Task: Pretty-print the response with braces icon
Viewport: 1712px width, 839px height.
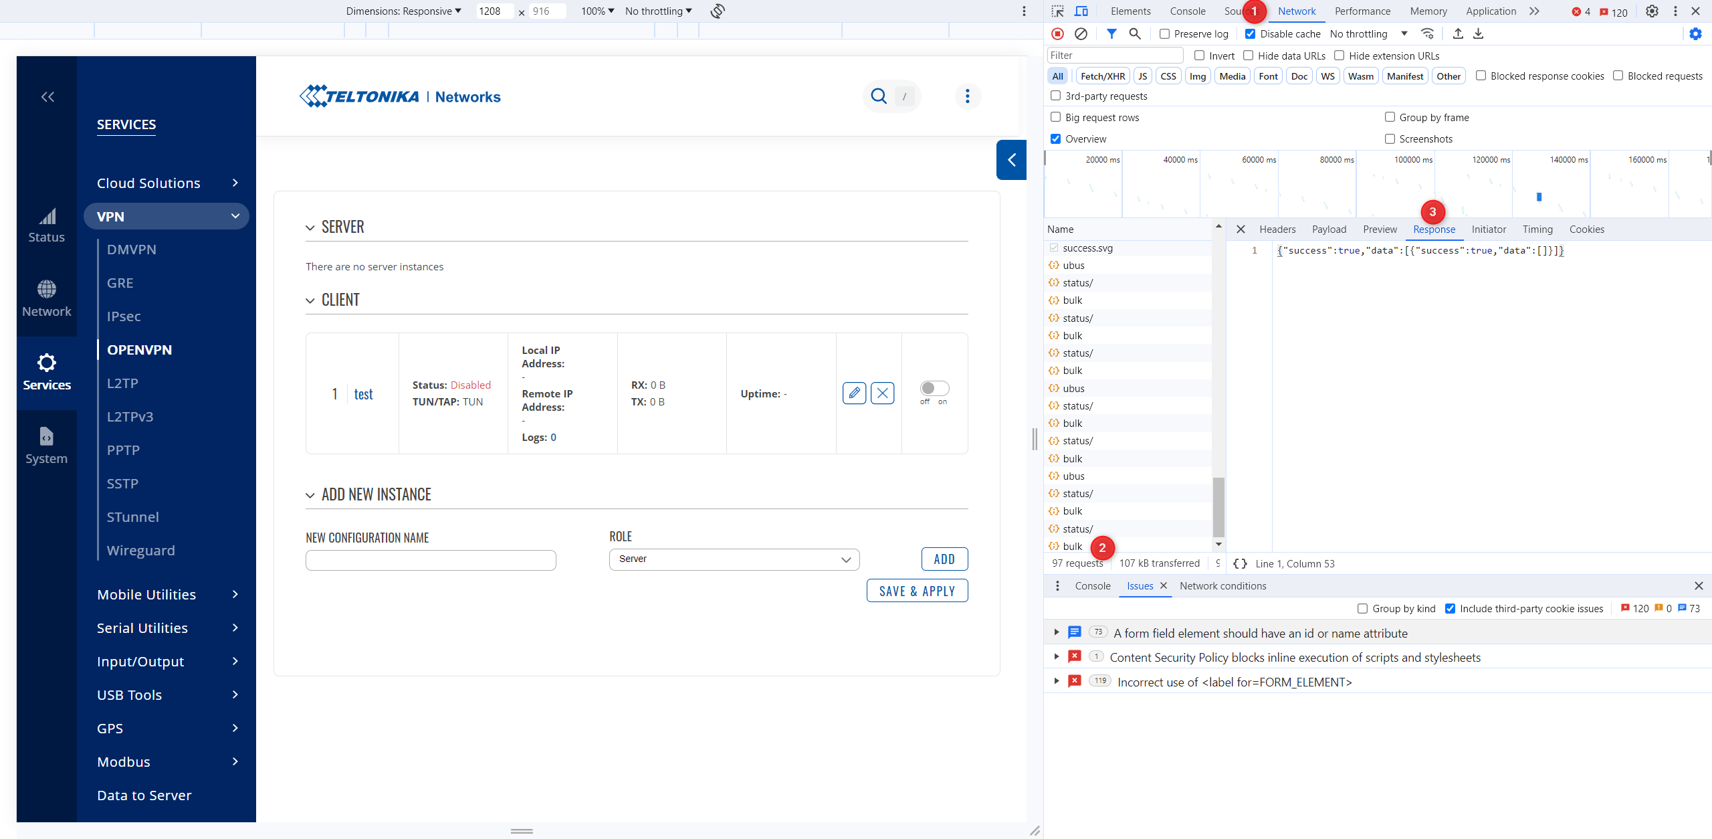Action: [x=1240, y=563]
